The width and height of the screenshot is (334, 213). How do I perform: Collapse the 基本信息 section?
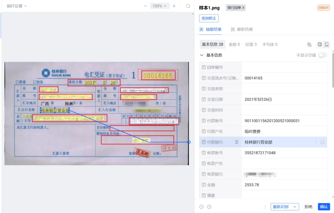pos(201,55)
